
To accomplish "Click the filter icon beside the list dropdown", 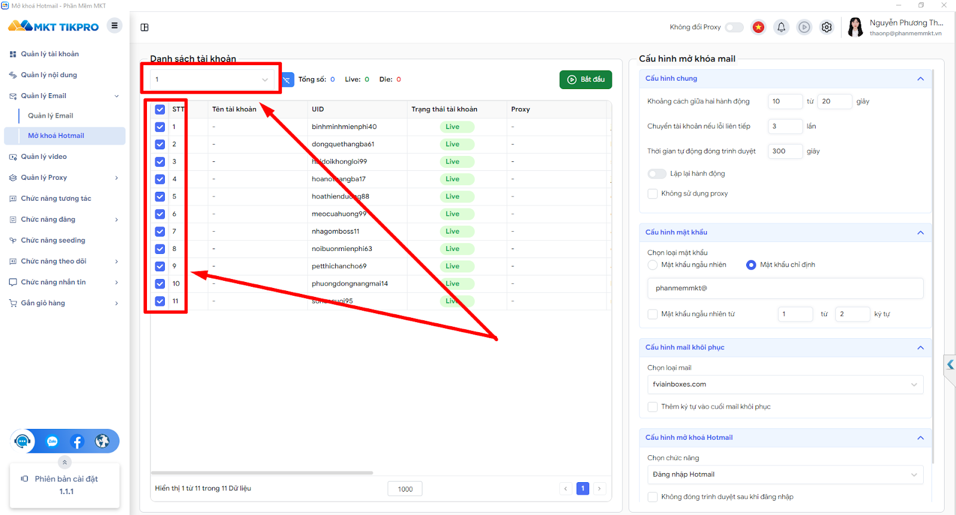I will (x=287, y=79).
